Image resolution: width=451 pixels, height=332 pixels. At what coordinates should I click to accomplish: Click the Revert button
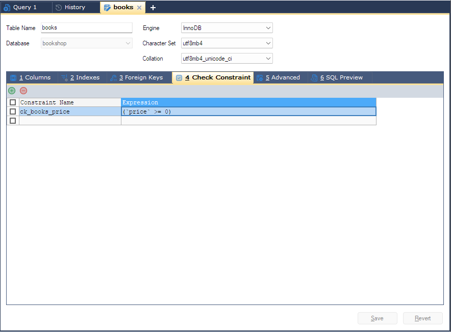pos(423,318)
